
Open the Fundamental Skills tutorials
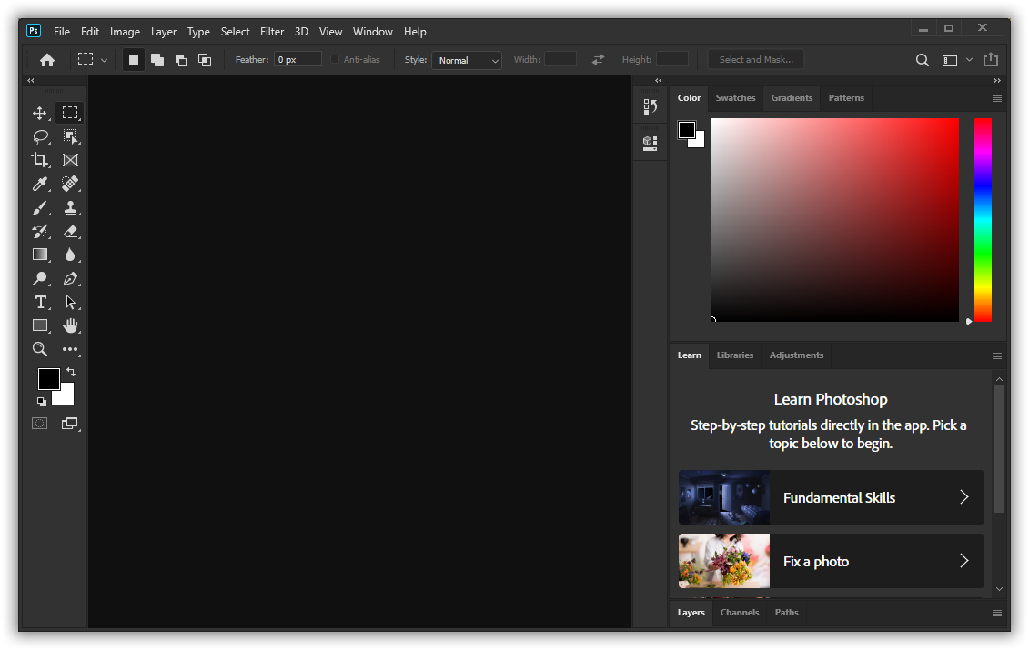click(x=831, y=497)
